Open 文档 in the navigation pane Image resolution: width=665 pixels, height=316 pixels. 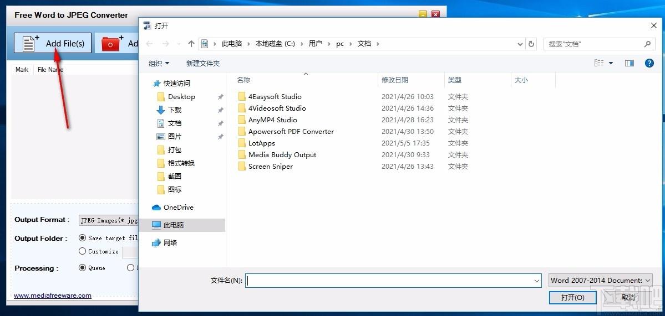click(174, 123)
